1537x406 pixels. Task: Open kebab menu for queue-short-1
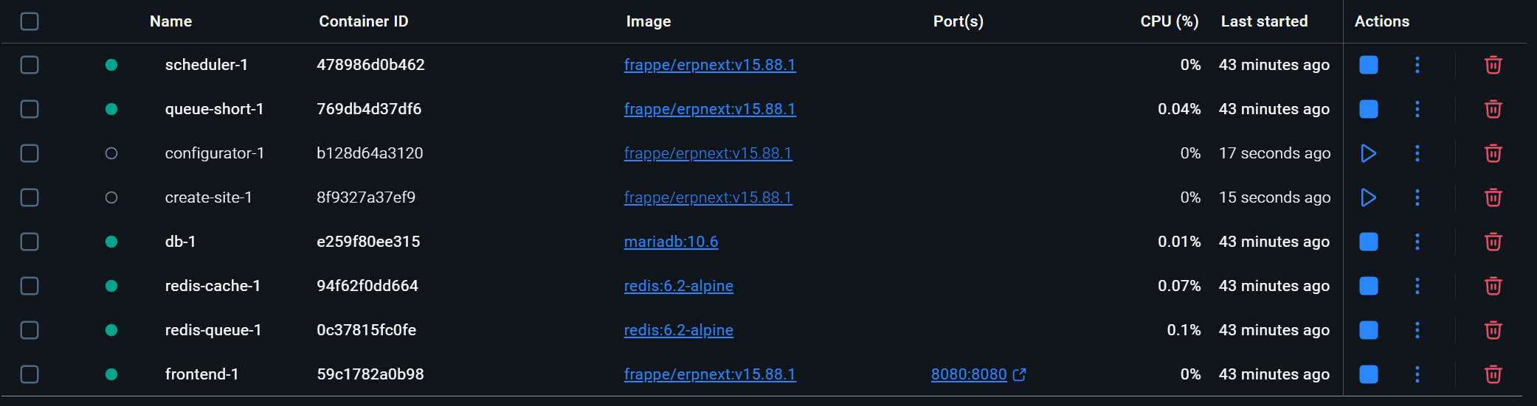pyautogui.click(x=1417, y=109)
